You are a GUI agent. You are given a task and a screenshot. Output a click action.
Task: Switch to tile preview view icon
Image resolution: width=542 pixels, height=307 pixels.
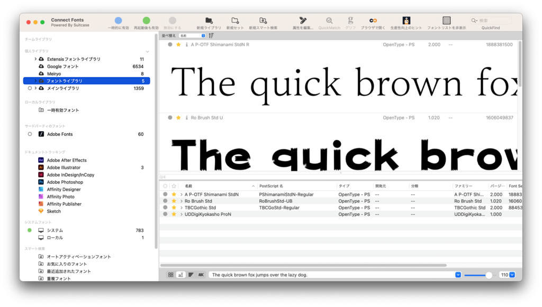point(171,275)
